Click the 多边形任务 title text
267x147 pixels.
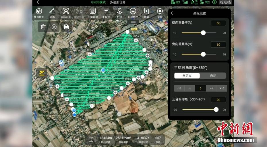pos(118,2)
